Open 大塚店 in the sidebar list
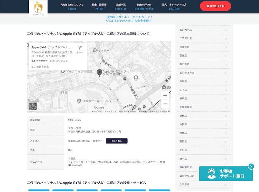The image size is (259, 192). pyautogui.click(x=204, y=133)
